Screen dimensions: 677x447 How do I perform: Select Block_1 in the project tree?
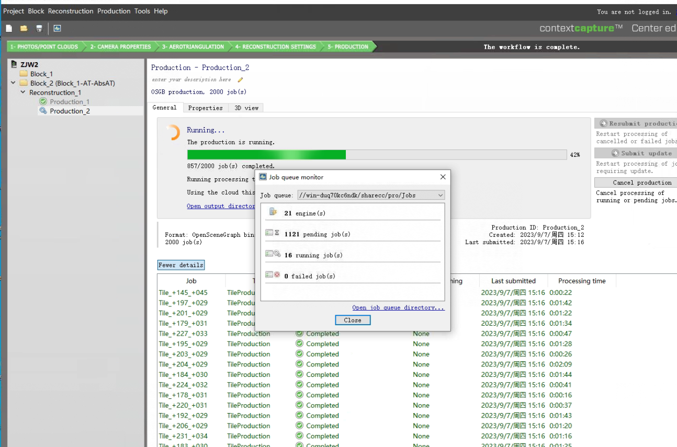(41, 74)
